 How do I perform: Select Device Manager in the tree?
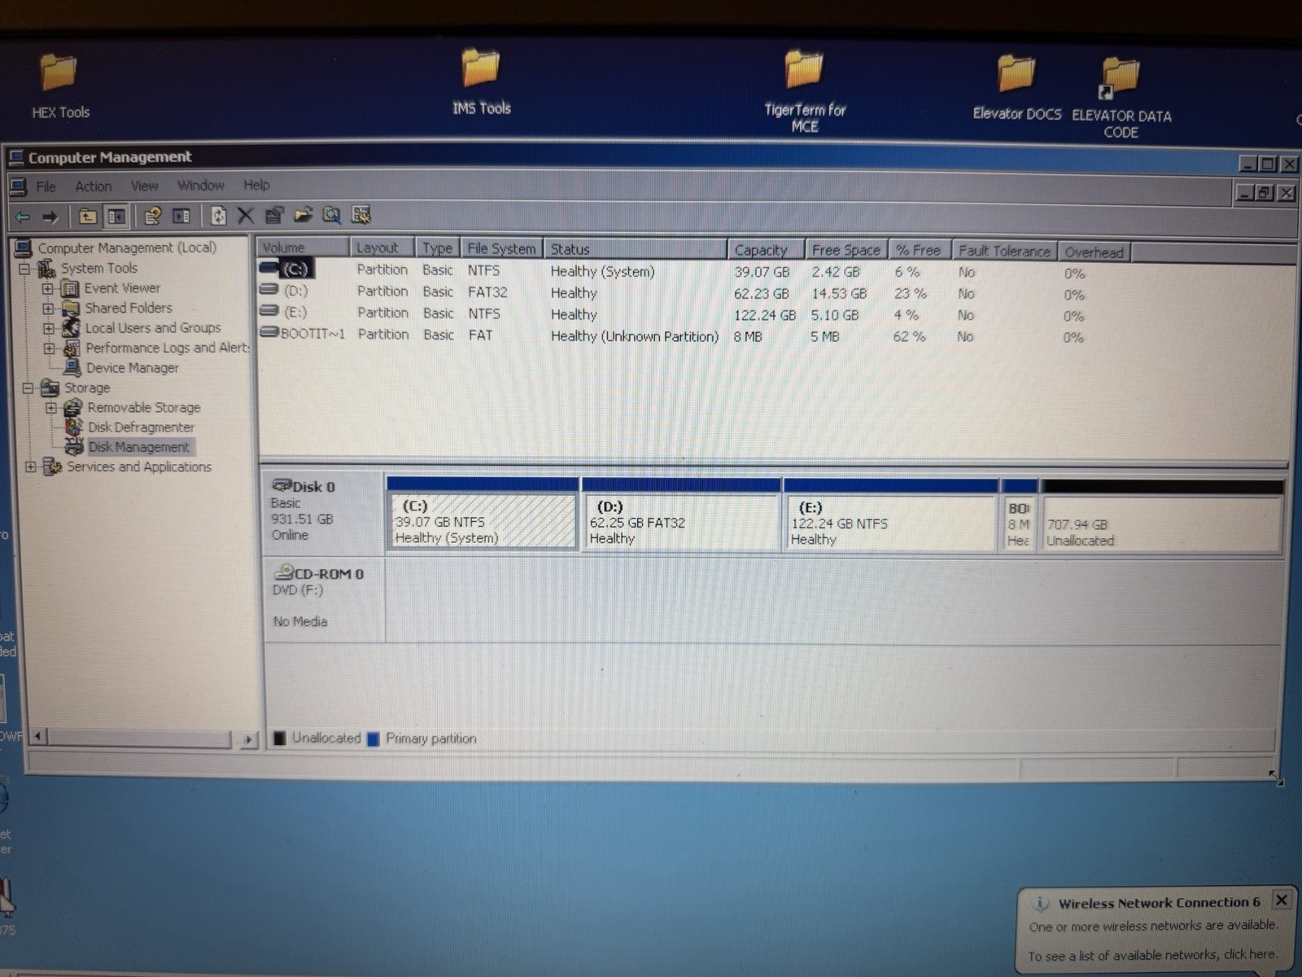coord(132,368)
